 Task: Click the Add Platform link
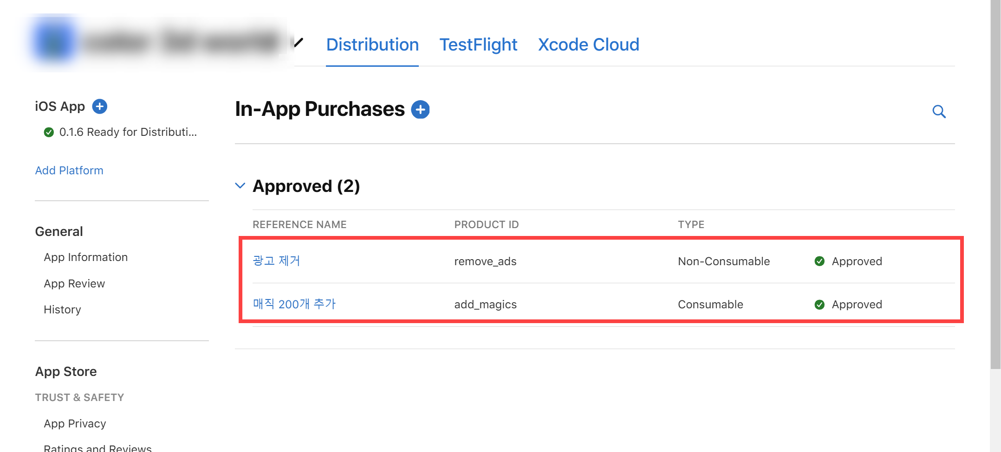(69, 171)
